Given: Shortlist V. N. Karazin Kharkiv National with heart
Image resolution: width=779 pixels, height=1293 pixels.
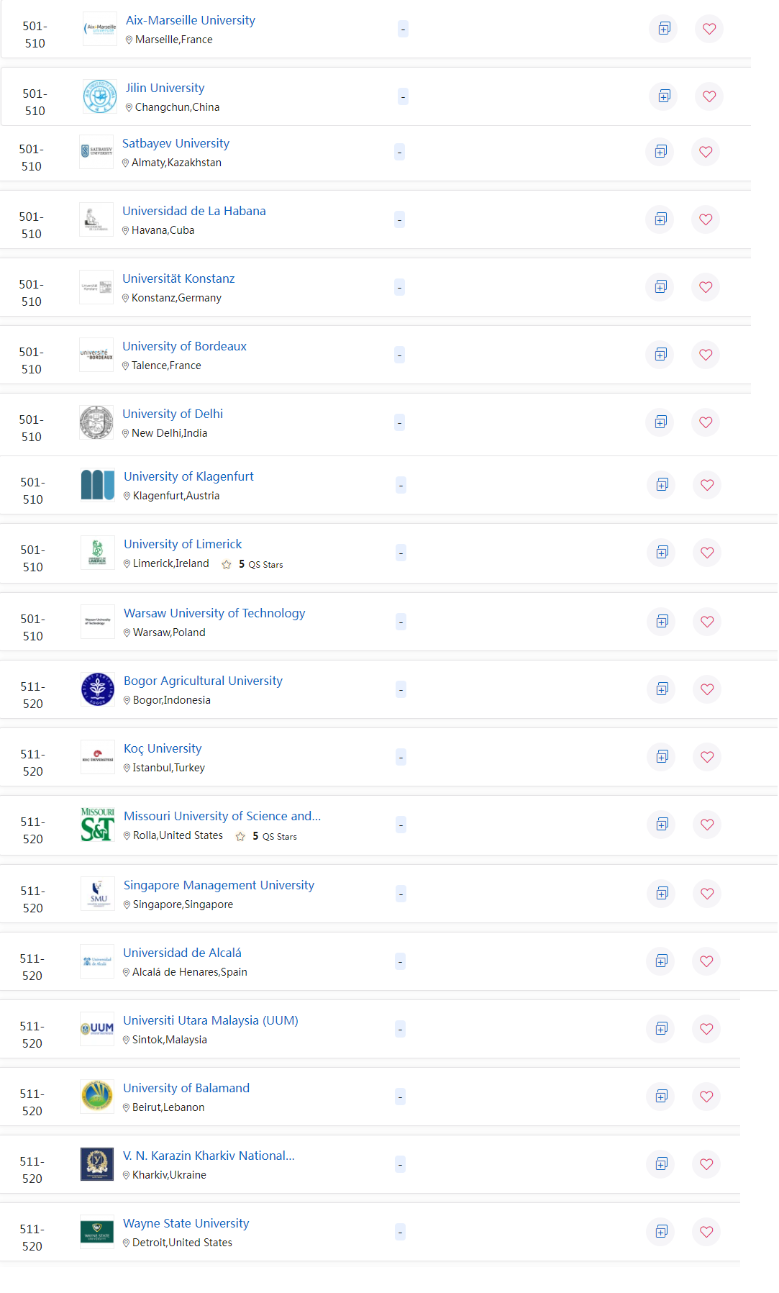Looking at the screenshot, I should click(706, 1164).
